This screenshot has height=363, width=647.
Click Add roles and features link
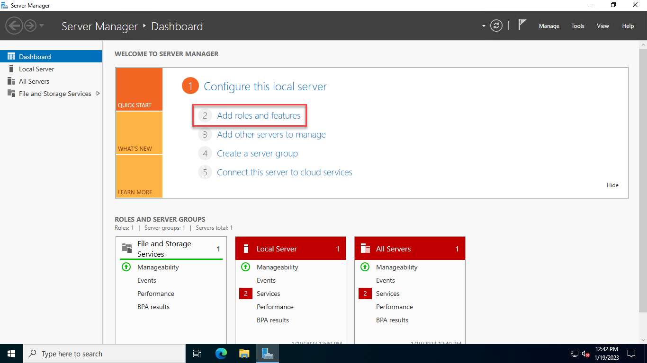coord(259,115)
